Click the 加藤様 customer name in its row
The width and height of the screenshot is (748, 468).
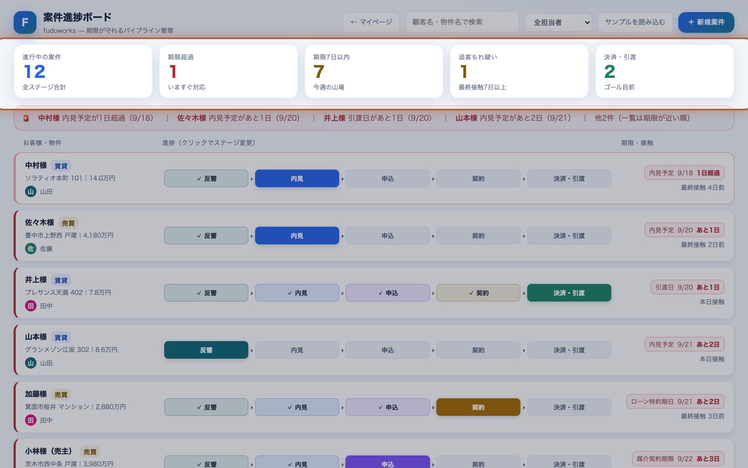36,394
